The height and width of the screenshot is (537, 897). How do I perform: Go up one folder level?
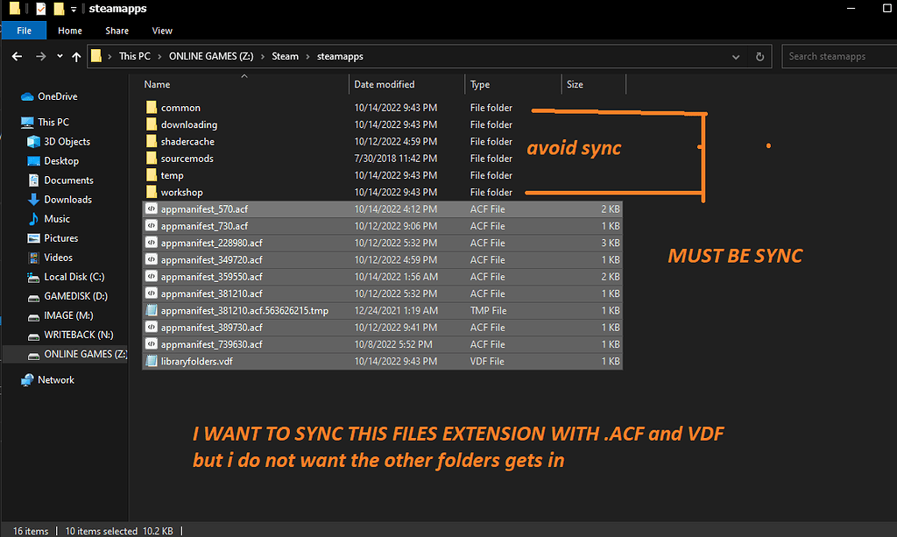point(77,56)
